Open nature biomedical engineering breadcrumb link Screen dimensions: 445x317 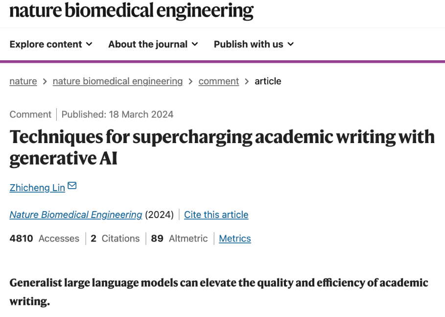point(118,81)
